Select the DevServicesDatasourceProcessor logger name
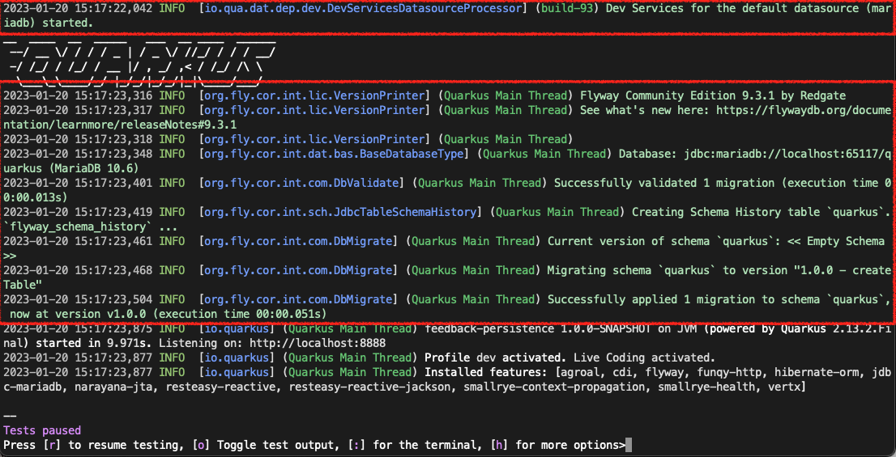This screenshot has height=457, width=896. 365,6
